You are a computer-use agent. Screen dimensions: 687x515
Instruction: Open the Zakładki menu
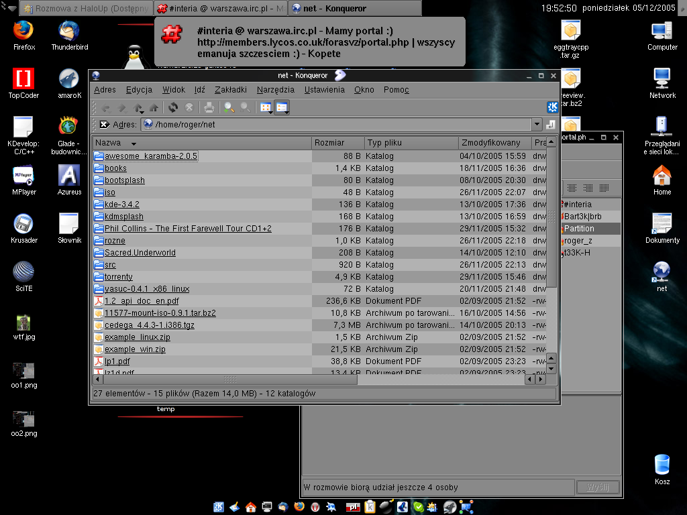[231, 90]
